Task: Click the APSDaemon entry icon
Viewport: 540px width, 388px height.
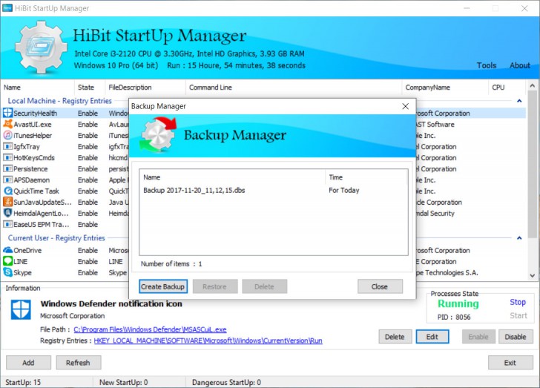Action: pos(7,180)
